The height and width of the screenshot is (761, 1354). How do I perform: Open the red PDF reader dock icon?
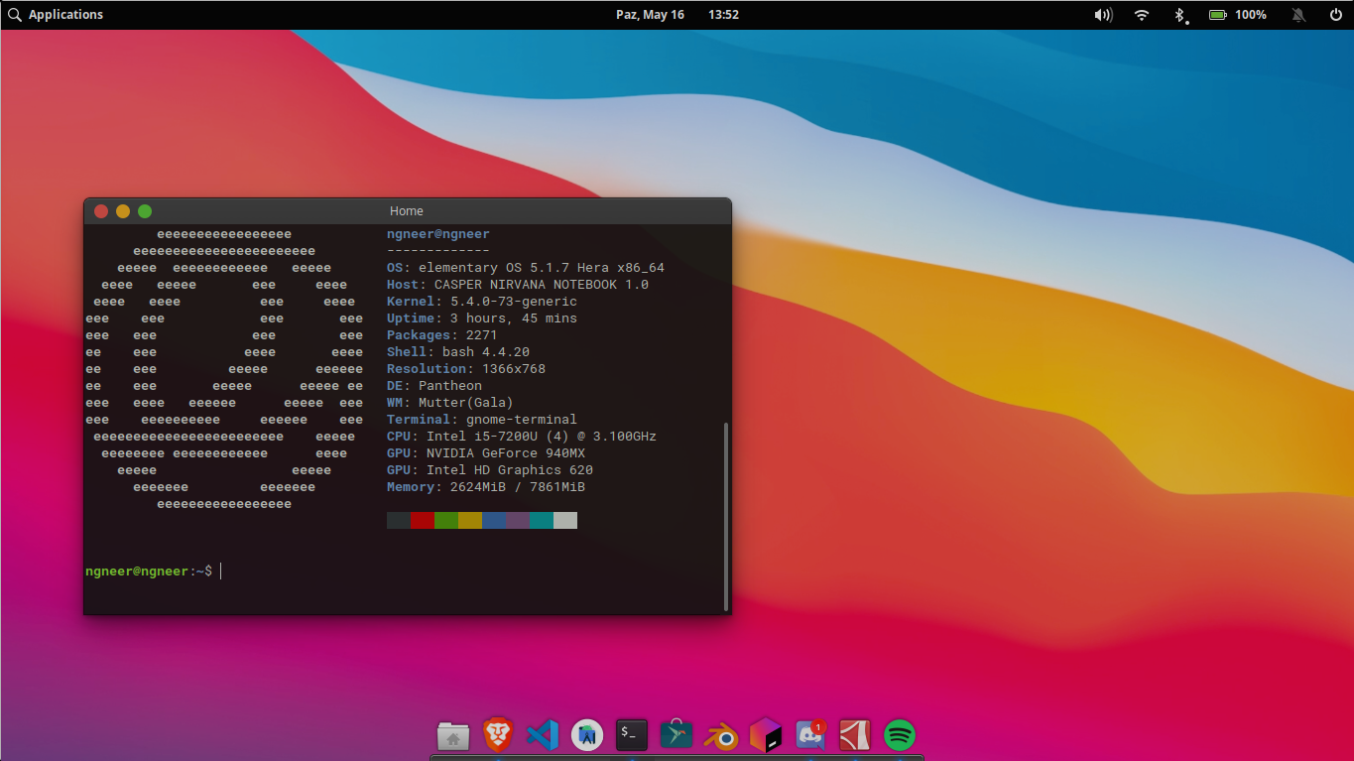point(855,735)
